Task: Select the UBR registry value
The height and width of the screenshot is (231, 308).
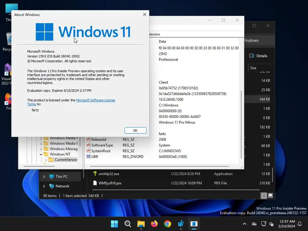Action: coord(95,156)
